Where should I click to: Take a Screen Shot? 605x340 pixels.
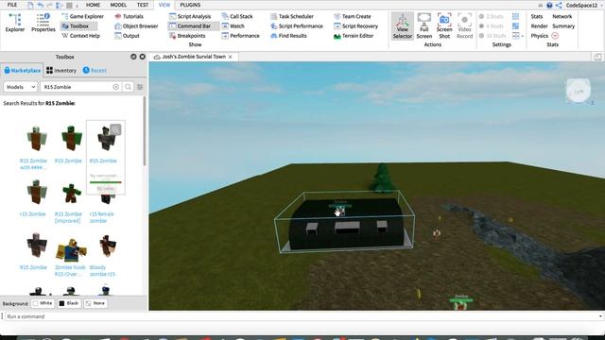point(444,25)
